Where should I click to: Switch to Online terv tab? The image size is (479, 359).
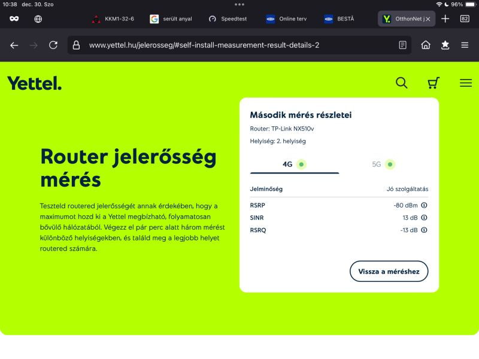[x=286, y=19]
